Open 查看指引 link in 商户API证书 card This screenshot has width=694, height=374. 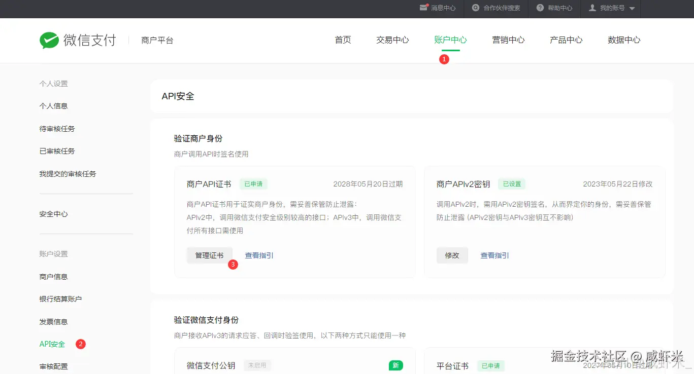click(x=259, y=255)
